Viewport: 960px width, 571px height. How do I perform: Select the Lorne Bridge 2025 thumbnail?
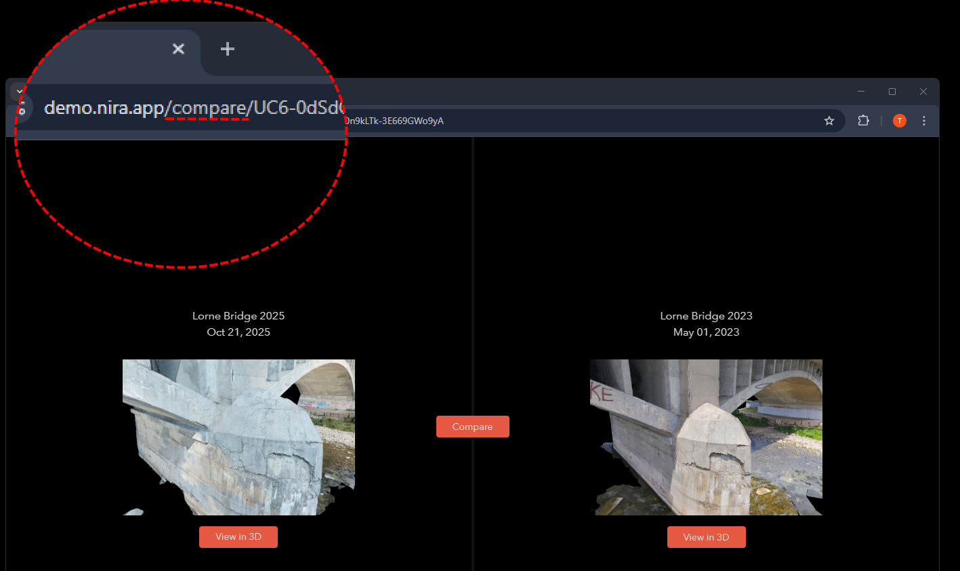(238, 437)
